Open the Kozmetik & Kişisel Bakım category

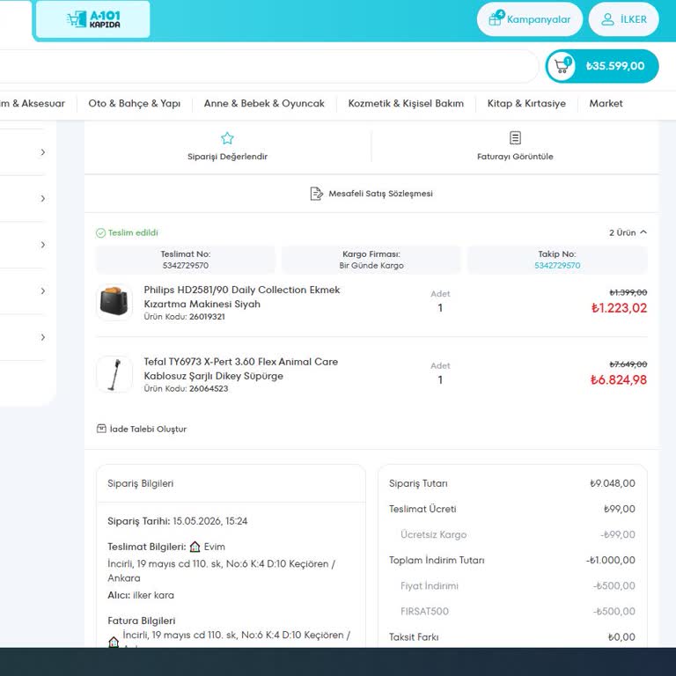(406, 104)
